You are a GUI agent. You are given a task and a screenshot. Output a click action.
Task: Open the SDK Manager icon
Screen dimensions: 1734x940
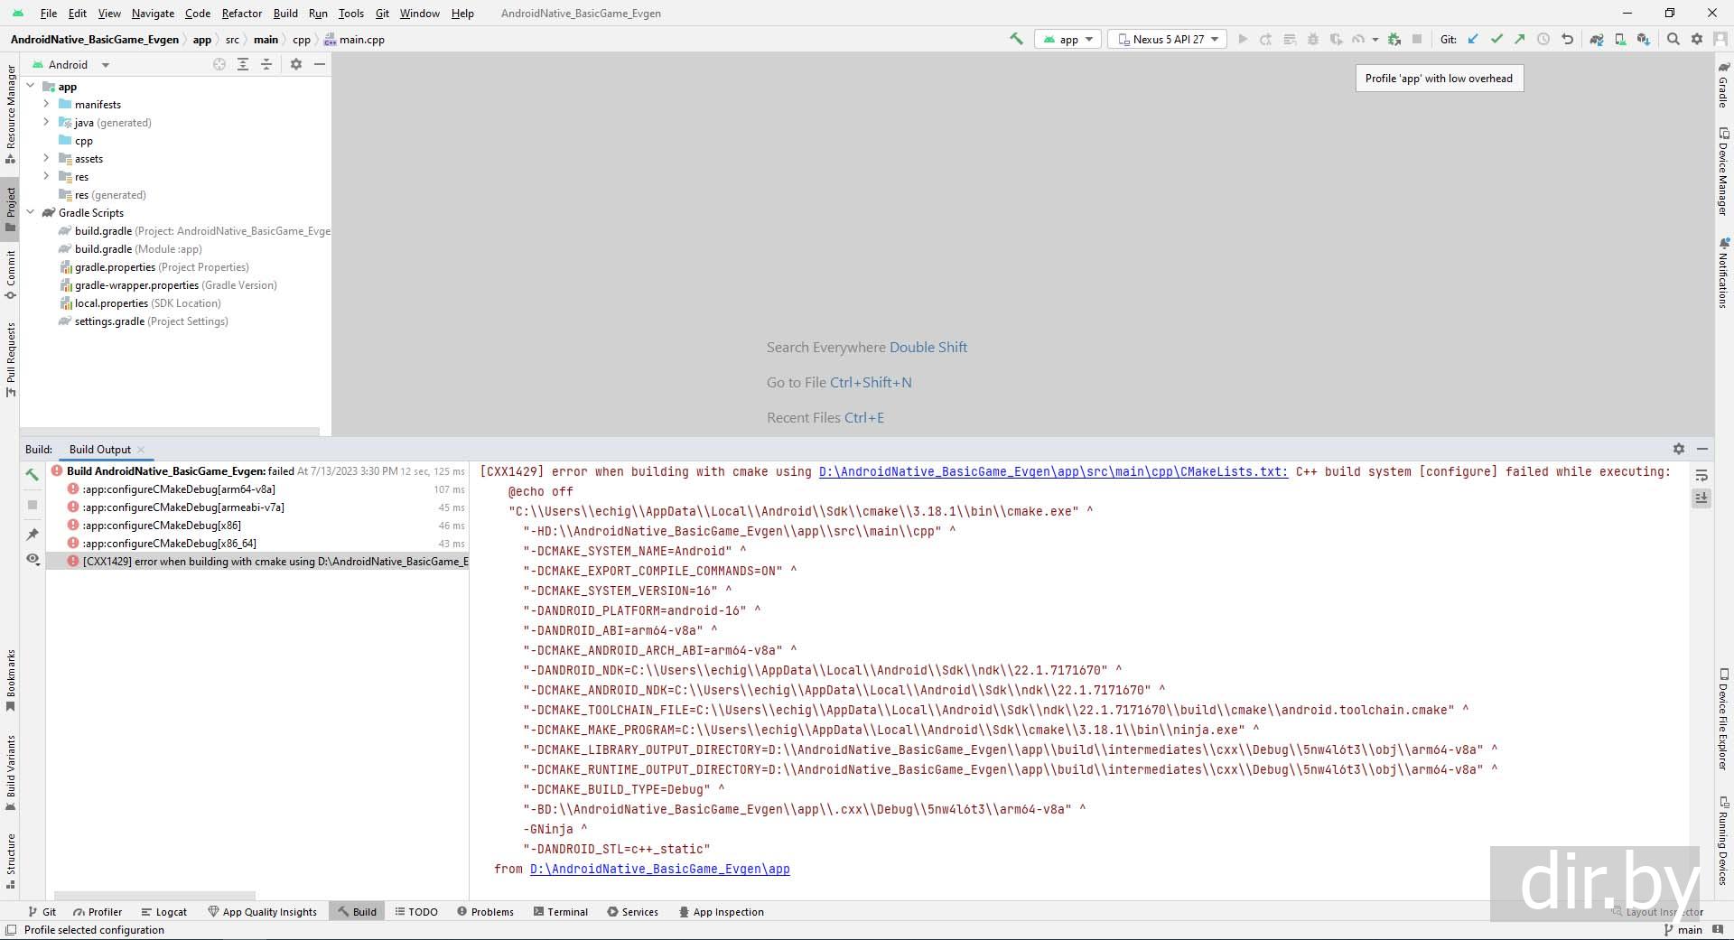tap(1643, 39)
